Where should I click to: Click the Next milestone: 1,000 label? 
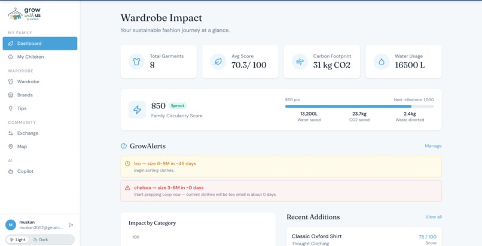pyautogui.click(x=414, y=99)
